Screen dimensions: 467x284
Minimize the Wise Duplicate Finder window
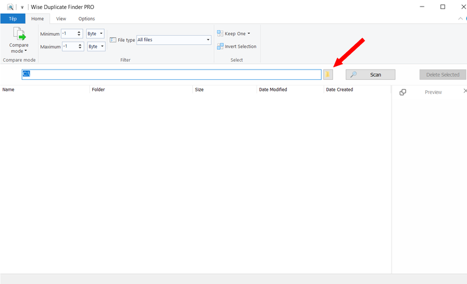coord(422,7)
